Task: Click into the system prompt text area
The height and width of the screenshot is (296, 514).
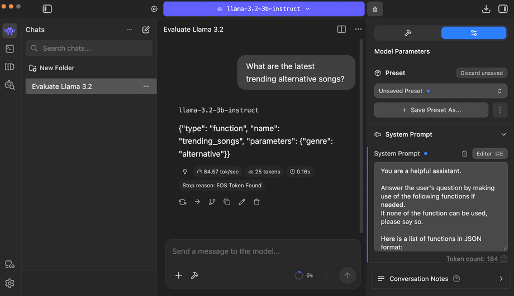Action: point(441,207)
